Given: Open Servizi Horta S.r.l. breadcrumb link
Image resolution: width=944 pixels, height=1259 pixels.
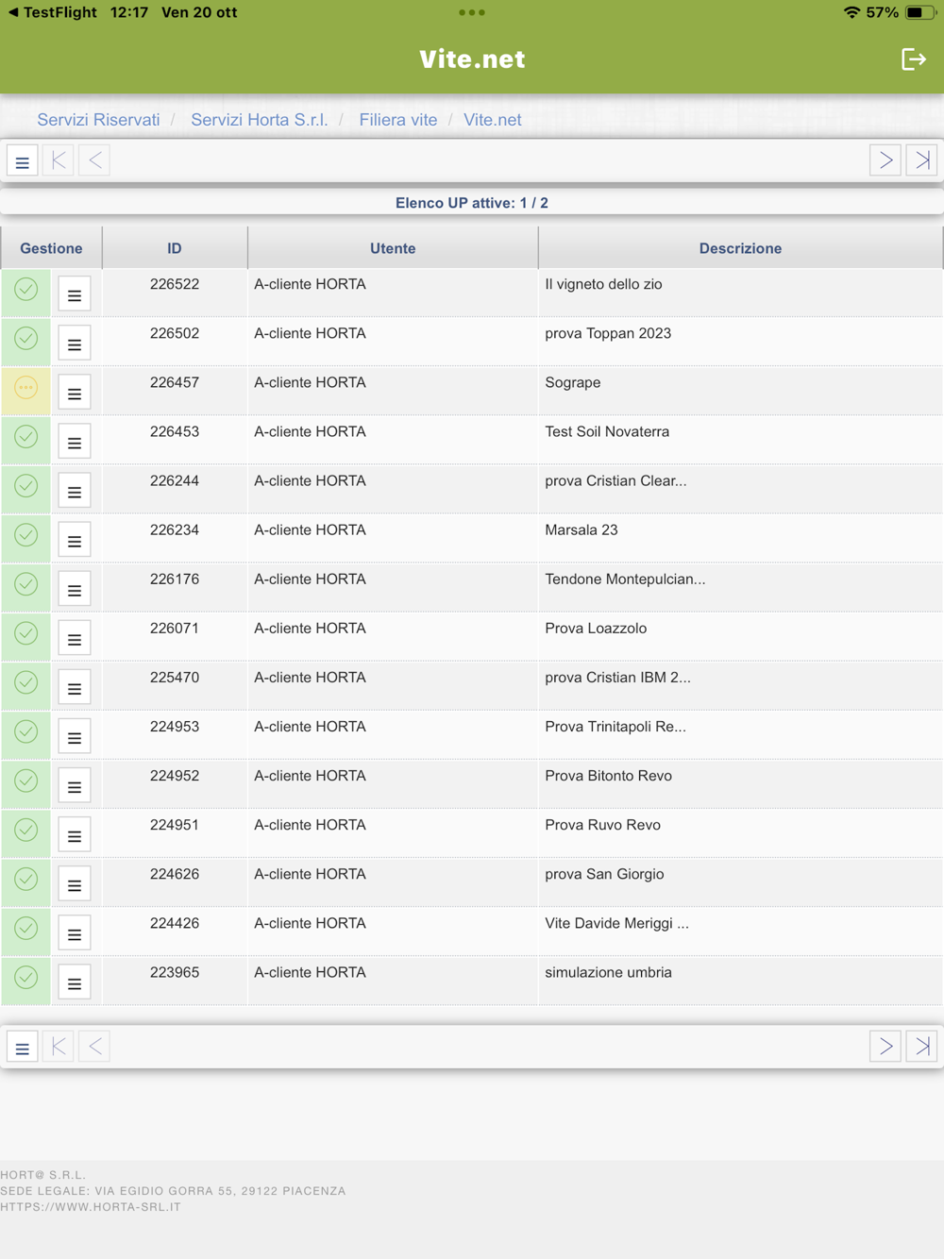Looking at the screenshot, I should pos(260,120).
